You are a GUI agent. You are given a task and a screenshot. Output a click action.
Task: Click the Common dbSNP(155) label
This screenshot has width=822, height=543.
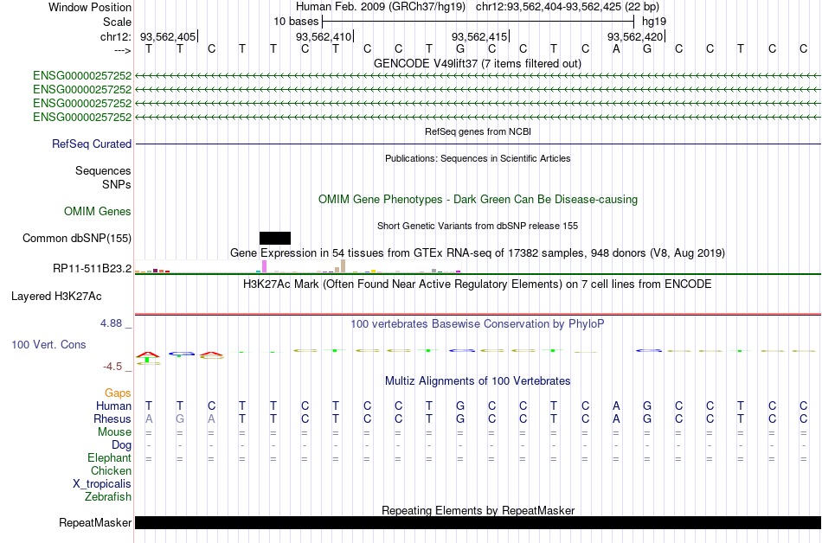coord(77,239)
